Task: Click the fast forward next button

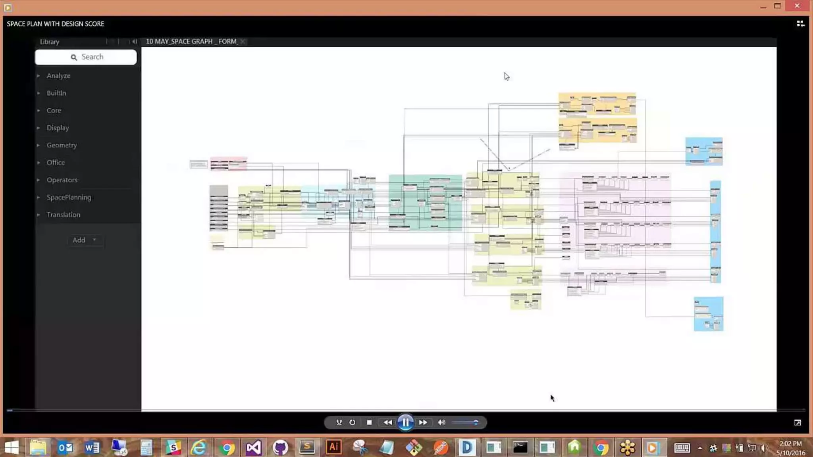Action: coord(423,422)
